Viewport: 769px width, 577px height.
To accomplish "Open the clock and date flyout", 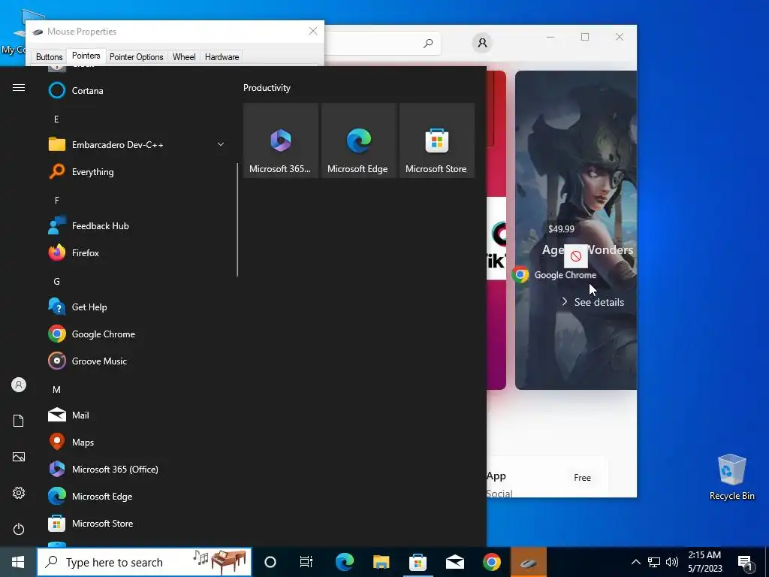I will 704,562.
